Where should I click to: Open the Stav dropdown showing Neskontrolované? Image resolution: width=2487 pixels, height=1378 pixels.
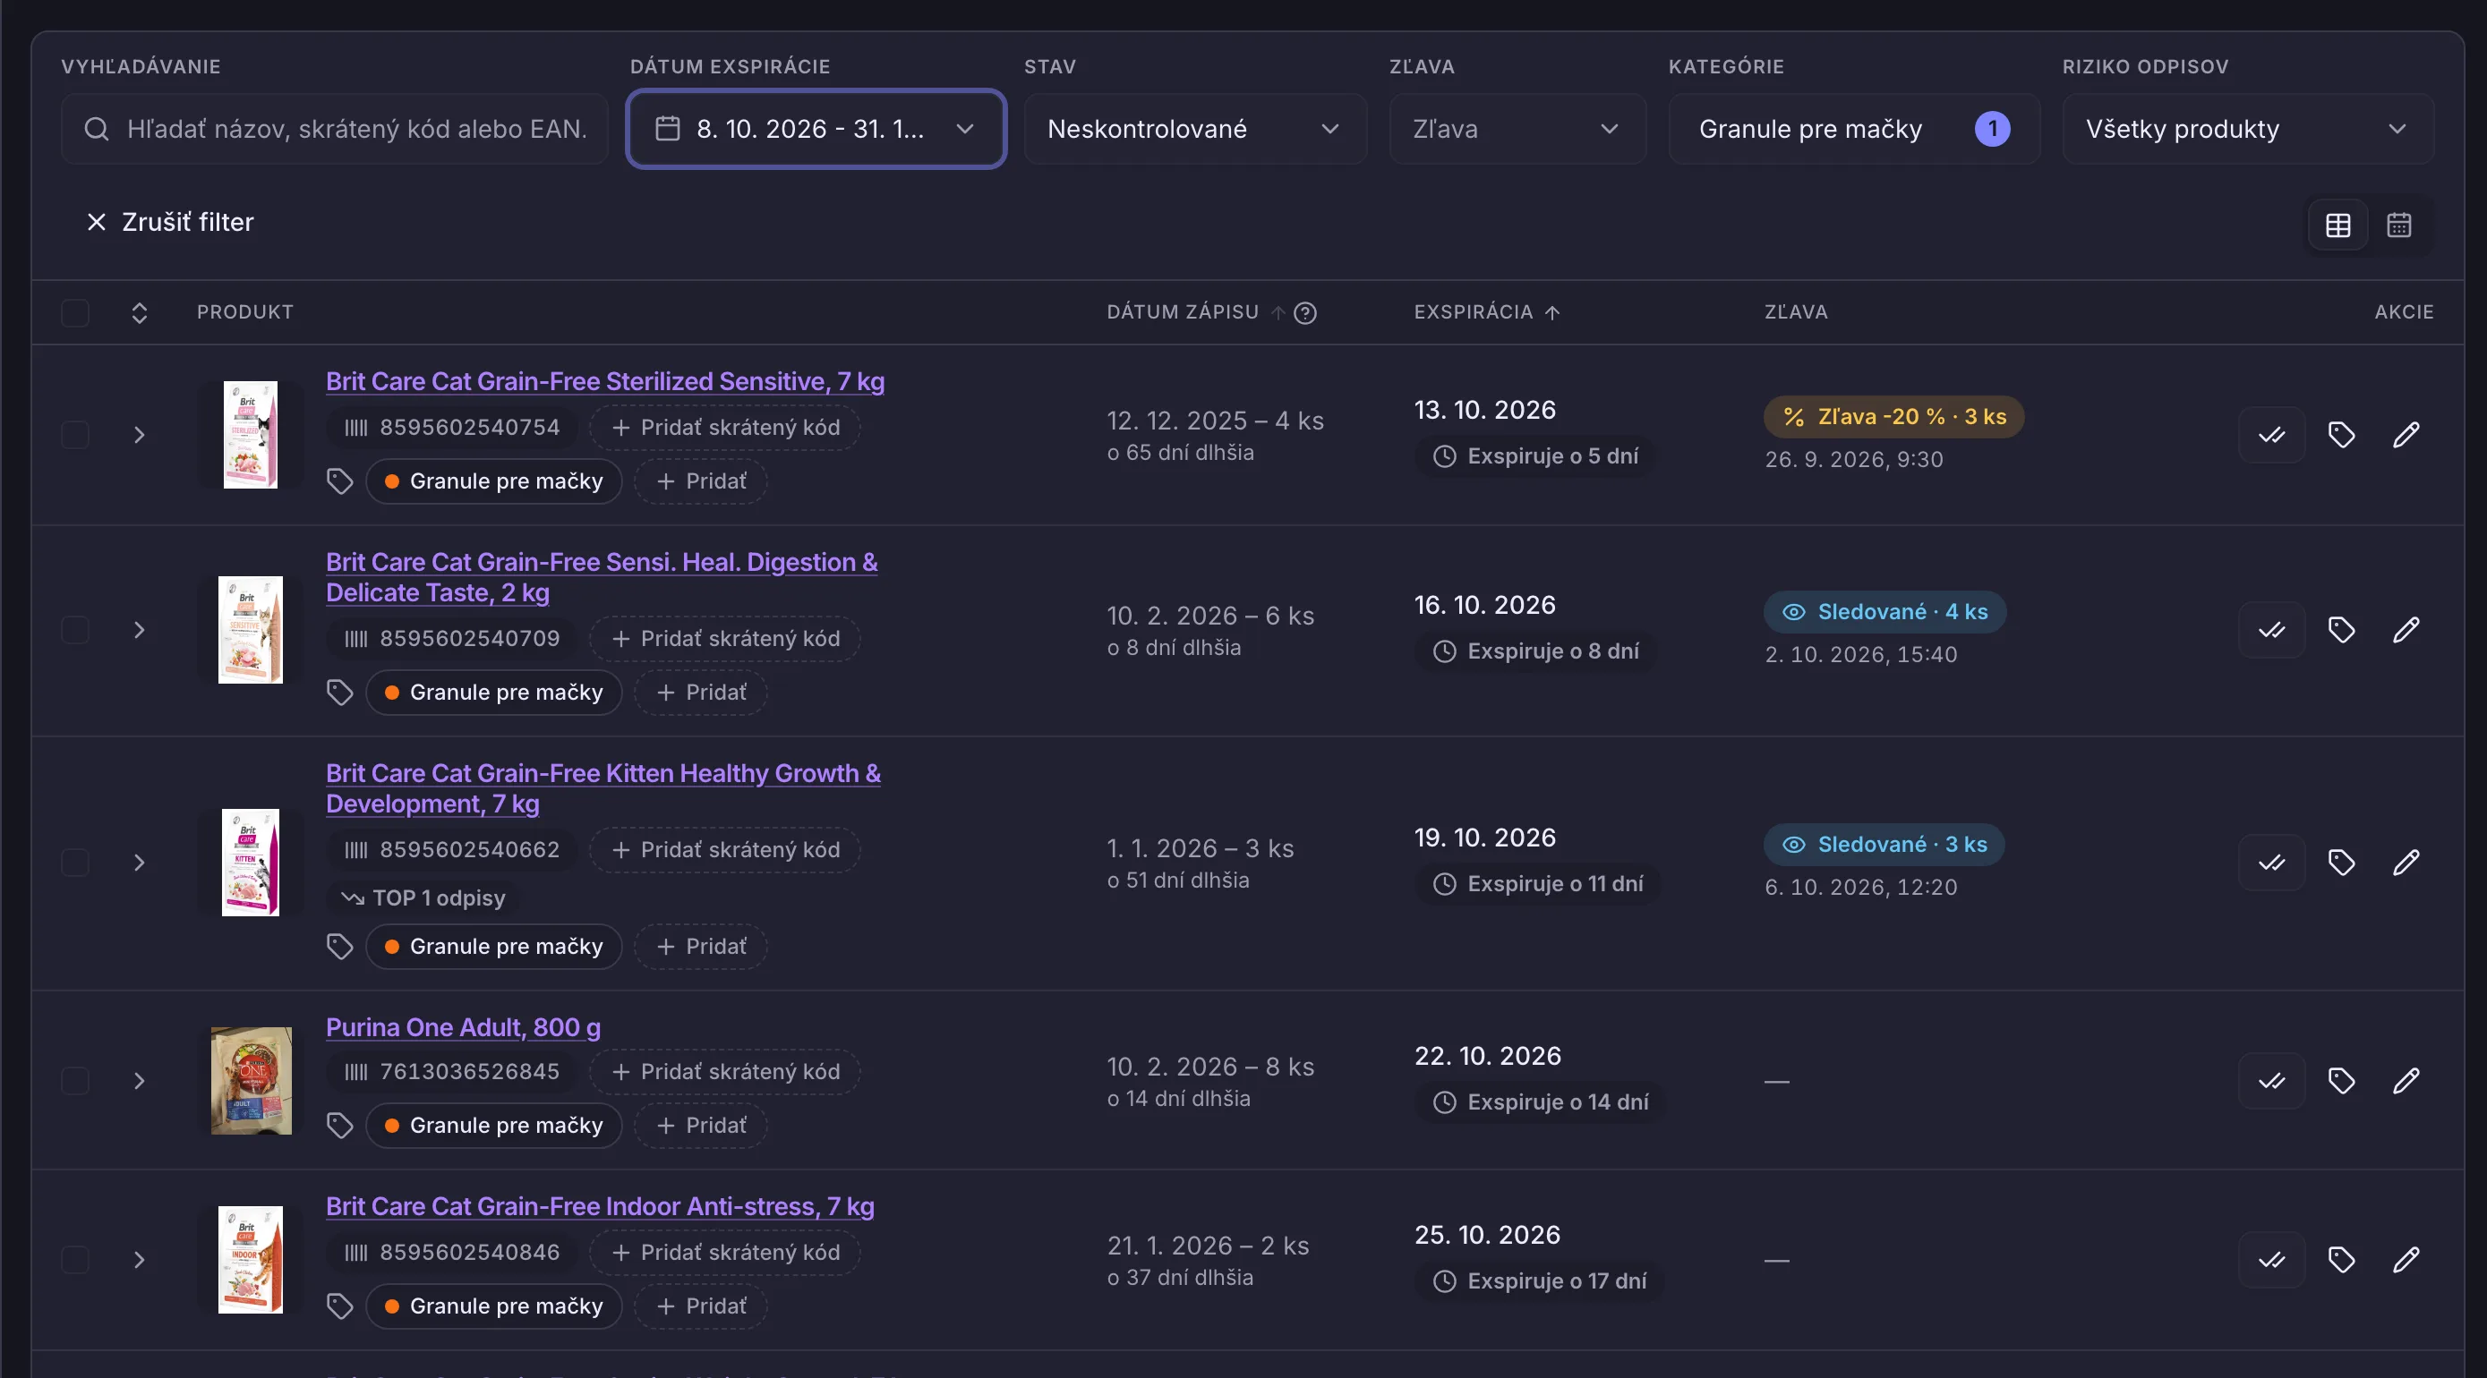pyautogui.click(x=1195, y=128)
